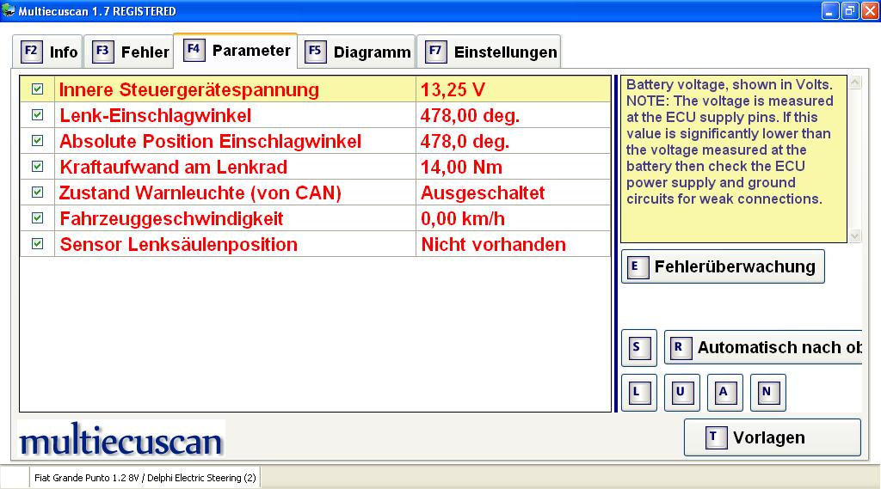Switch to the Info tab
The height and width of the screenshot is (489, 881).
[x=49, y=52]
